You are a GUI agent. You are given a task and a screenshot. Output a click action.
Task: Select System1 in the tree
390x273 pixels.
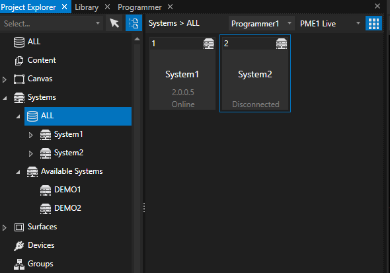pyautogui.click(x=68, y=134)
